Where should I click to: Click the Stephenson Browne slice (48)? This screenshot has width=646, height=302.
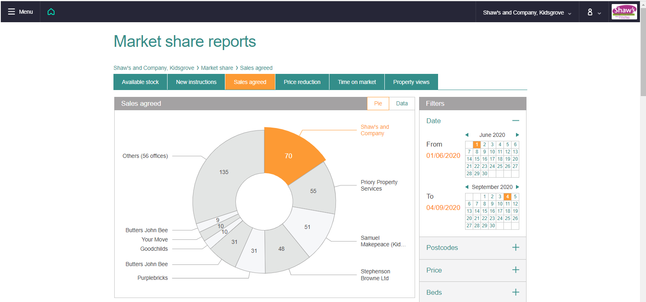281,249
